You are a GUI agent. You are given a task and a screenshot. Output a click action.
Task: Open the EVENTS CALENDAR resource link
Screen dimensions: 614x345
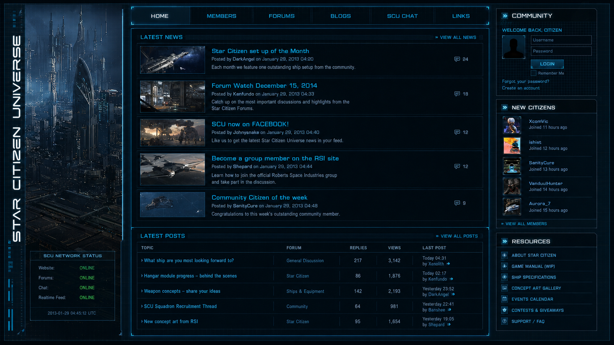coord(532,299)
